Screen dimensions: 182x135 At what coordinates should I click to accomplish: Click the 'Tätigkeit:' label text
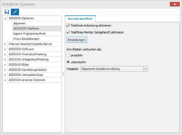click(72, 69)
